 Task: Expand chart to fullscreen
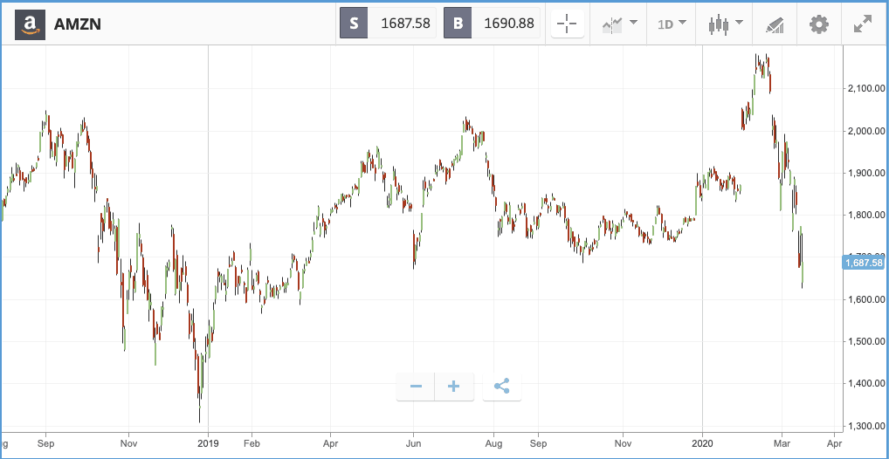click(x=862, y=24)
